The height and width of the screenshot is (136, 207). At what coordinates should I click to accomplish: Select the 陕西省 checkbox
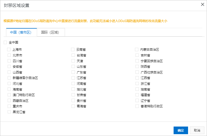pyautogui.click(x=137, y=66)
